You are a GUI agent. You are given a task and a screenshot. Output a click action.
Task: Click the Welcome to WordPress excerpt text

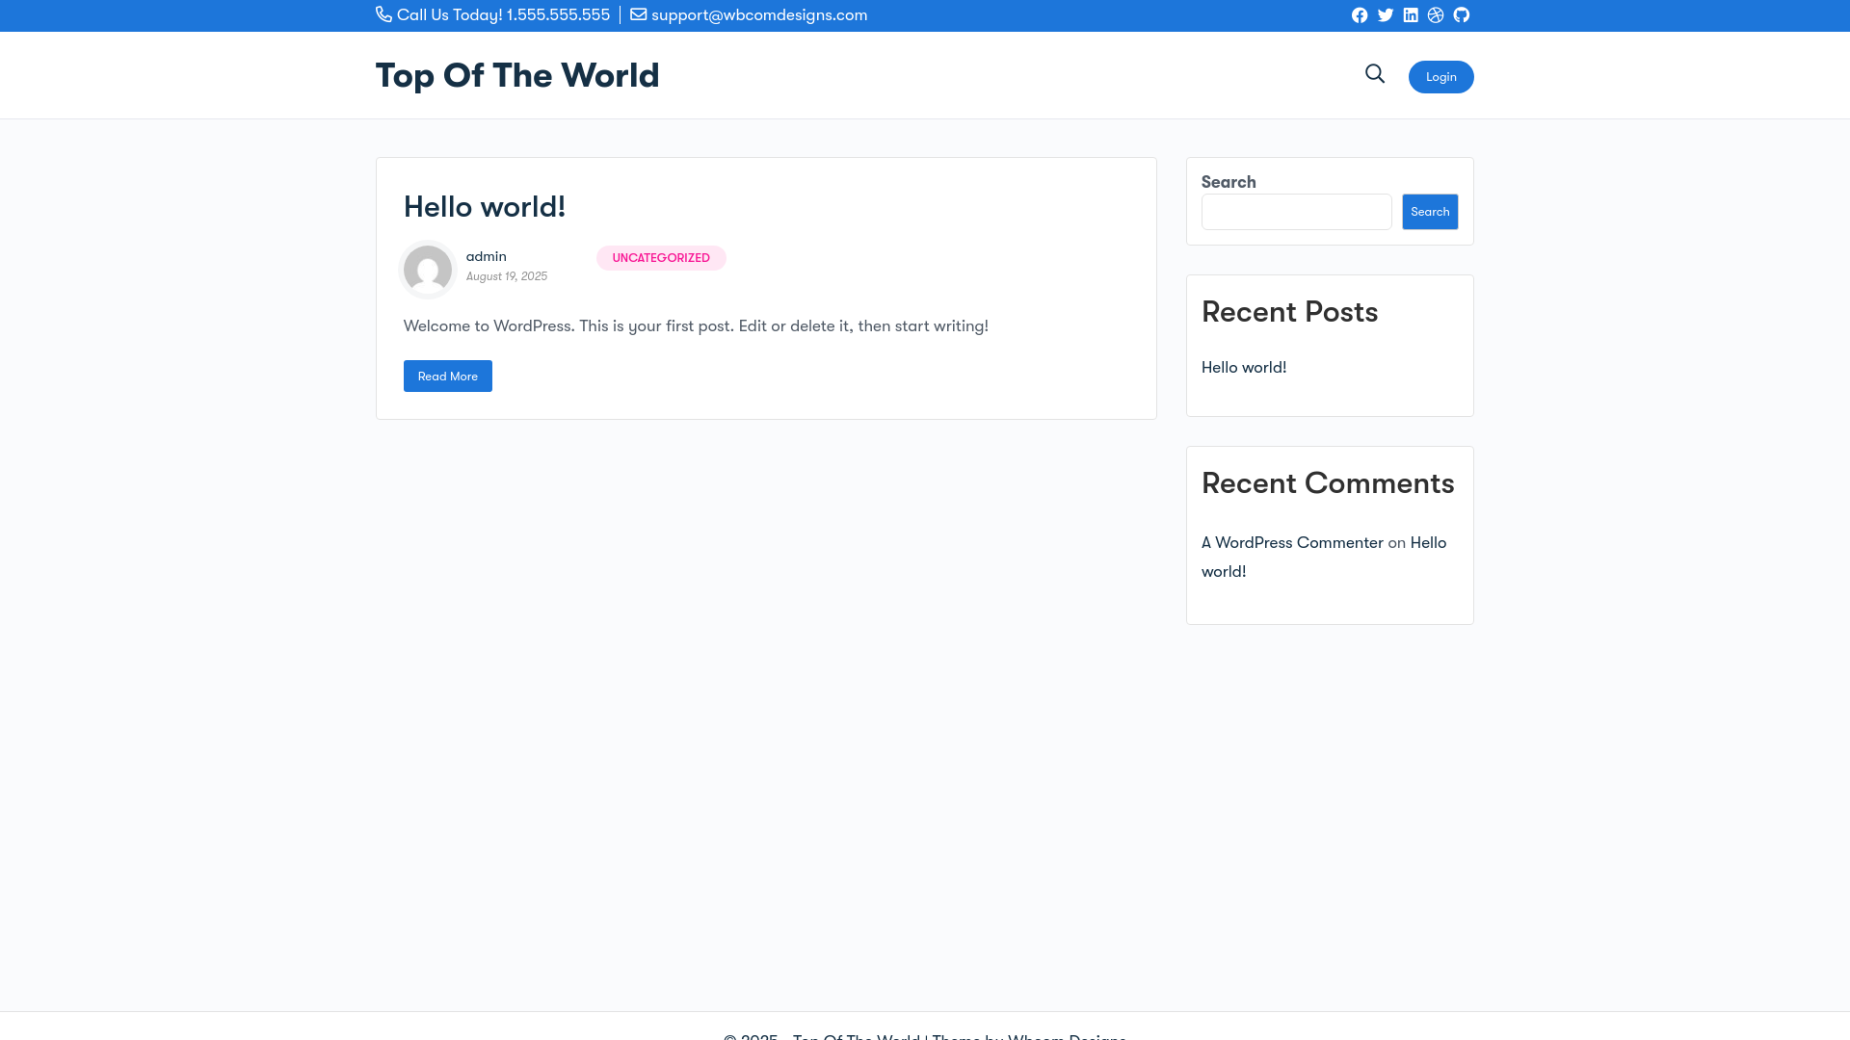696,326
